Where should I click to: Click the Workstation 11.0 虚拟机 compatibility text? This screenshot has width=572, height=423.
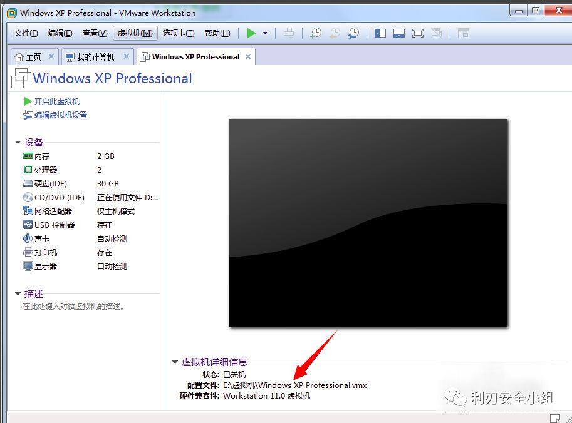[267, 395]
